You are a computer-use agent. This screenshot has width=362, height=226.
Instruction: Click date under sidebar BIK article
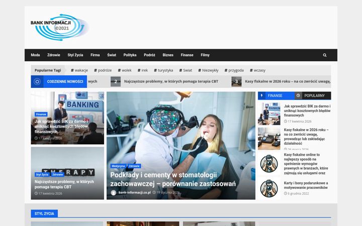point(298,122)
